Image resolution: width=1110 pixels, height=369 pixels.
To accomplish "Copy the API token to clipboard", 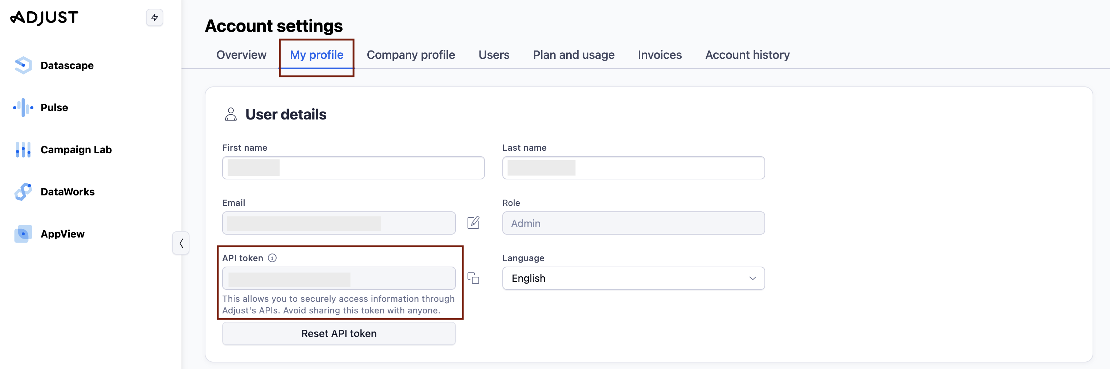I will (473, 278).
